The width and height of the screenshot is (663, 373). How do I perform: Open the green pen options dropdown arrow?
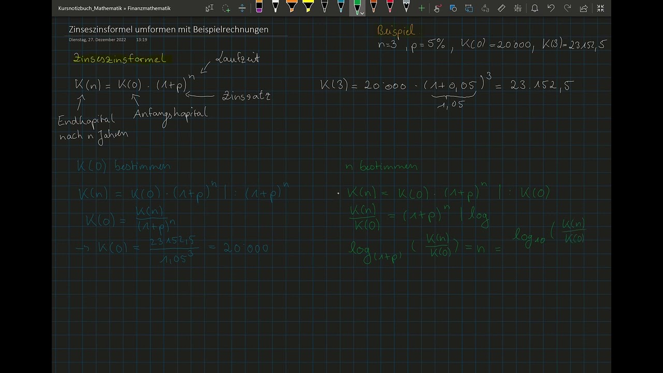[x=362, y=13]
